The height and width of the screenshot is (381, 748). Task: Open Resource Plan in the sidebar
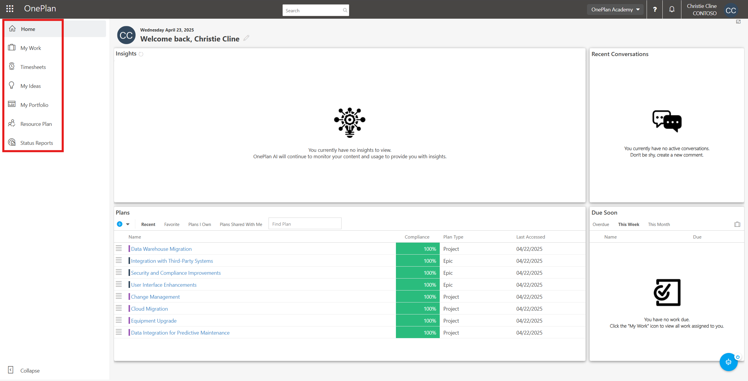(x=36, y=124)
